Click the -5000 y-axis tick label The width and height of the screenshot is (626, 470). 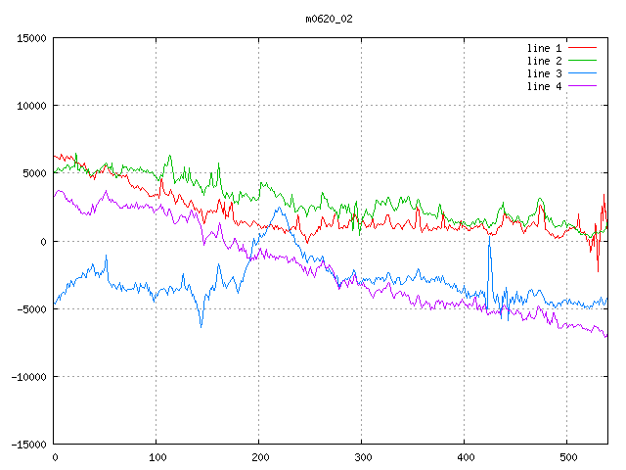(x=31, y=308)
